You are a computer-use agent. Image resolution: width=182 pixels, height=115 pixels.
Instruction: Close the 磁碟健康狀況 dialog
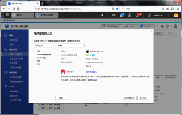point(151,32)
